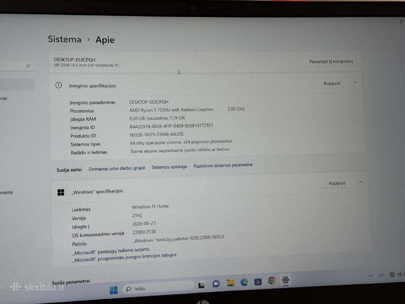This screenshot has height=304, width=405.
Task: Open Microsoft programinės įrangos licencijos sąlygos link
Action: pyautogui.click(x=124, y=257)
